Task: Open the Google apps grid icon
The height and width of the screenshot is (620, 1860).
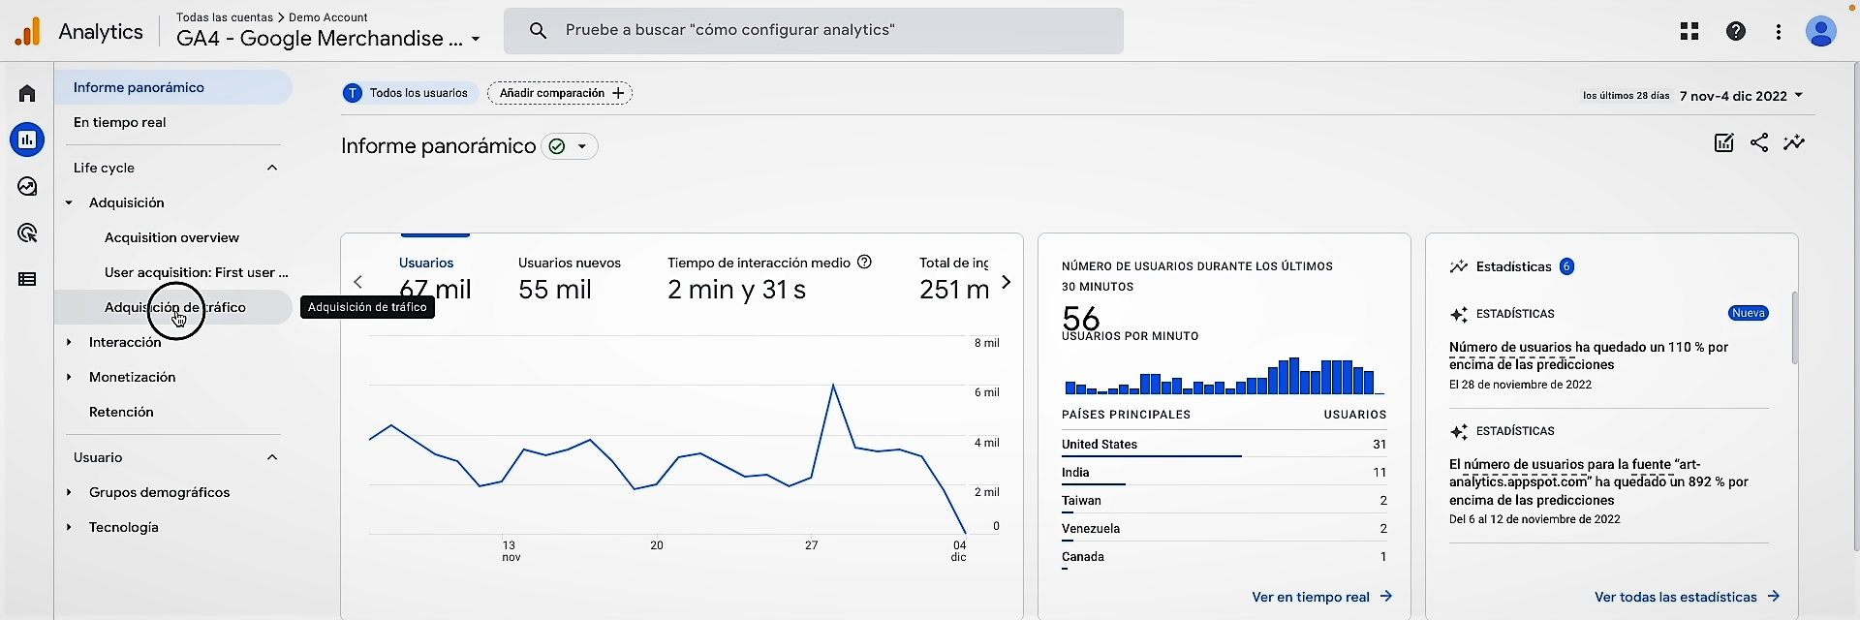Action: pos(1689,32)
